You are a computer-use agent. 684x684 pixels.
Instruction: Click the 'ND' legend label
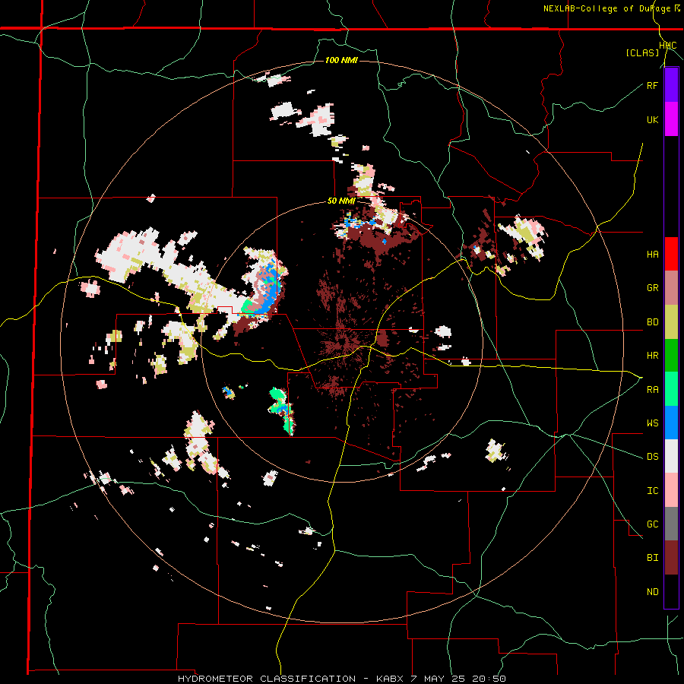pyautogui.click(x=652, y=592)
